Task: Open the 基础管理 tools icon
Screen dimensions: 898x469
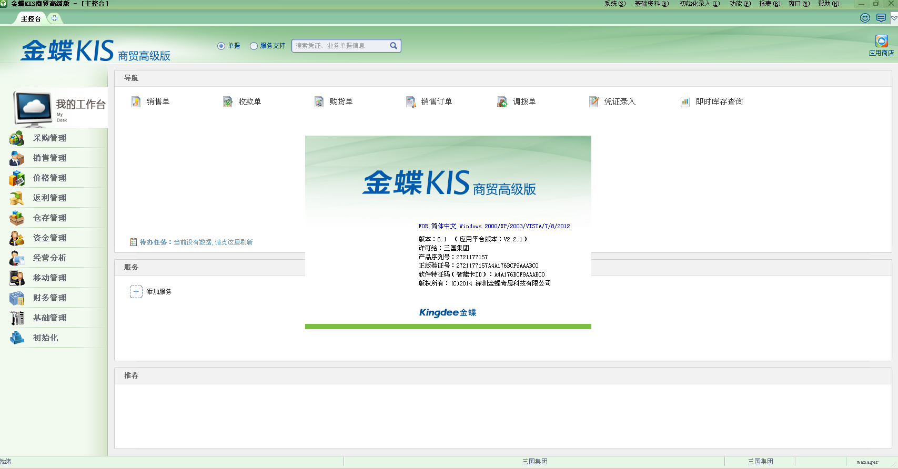Action: tap(17, 318)
